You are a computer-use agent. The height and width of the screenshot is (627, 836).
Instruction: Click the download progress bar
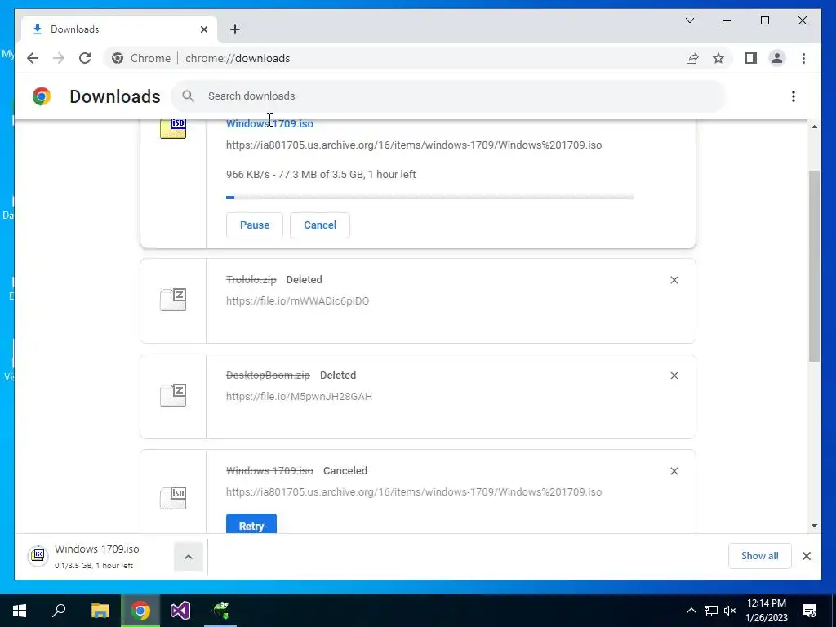tap(429, 198)
